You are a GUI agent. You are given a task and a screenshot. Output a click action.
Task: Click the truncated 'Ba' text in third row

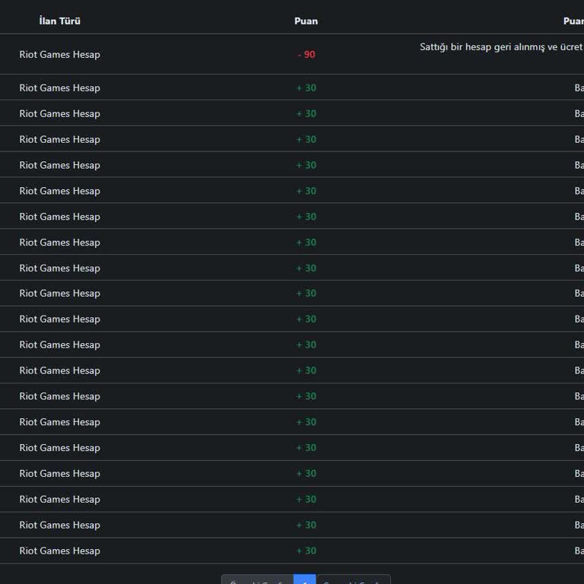pyautogui.click(x=579, y=114)
